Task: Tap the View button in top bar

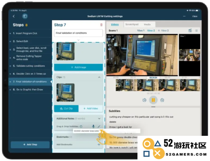Action: click(x=195, y=16)
